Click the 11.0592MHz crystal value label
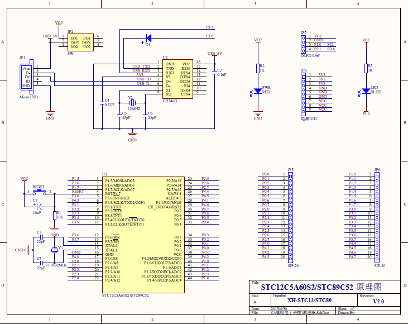The image size is (408, 324). tap(56, 265)
